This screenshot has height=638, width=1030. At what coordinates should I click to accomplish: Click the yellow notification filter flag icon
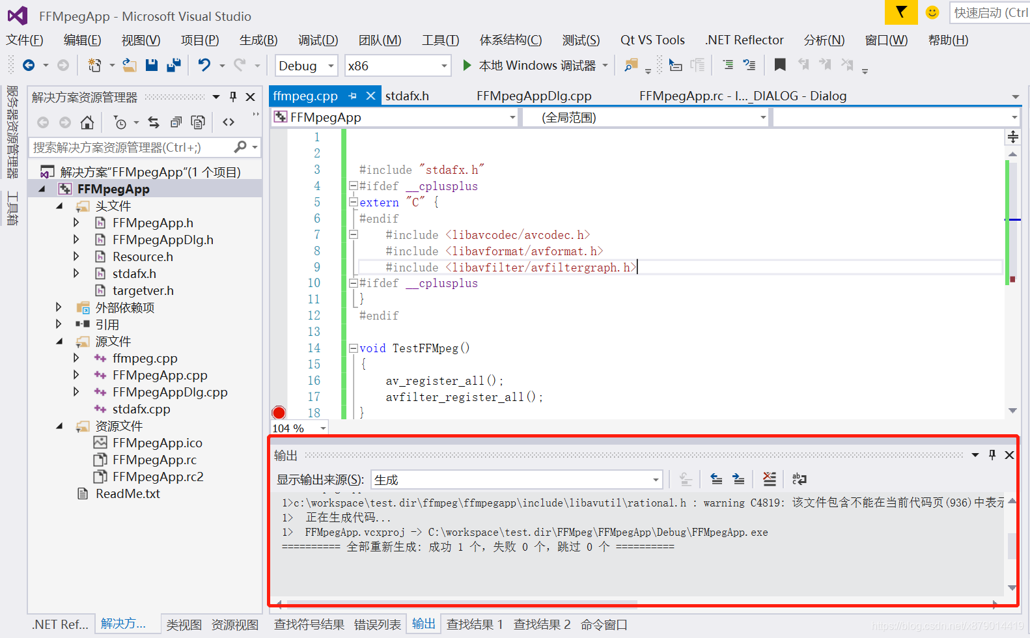point(901,12)
